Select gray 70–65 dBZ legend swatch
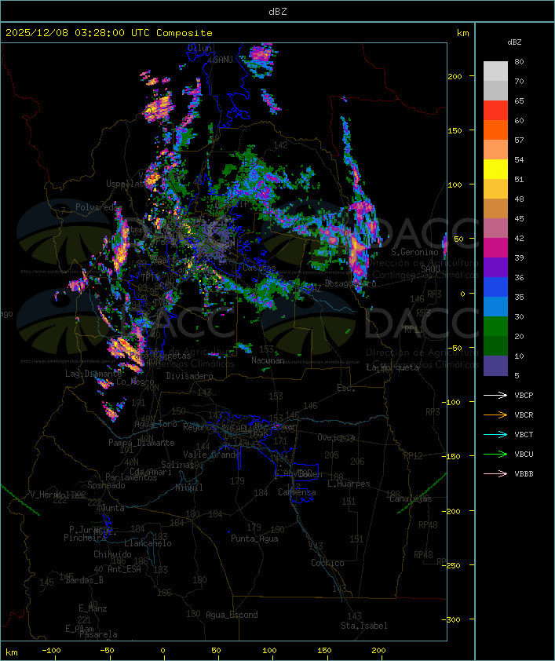This screenshot has width=555, height=661. click(x=495, y=90)
